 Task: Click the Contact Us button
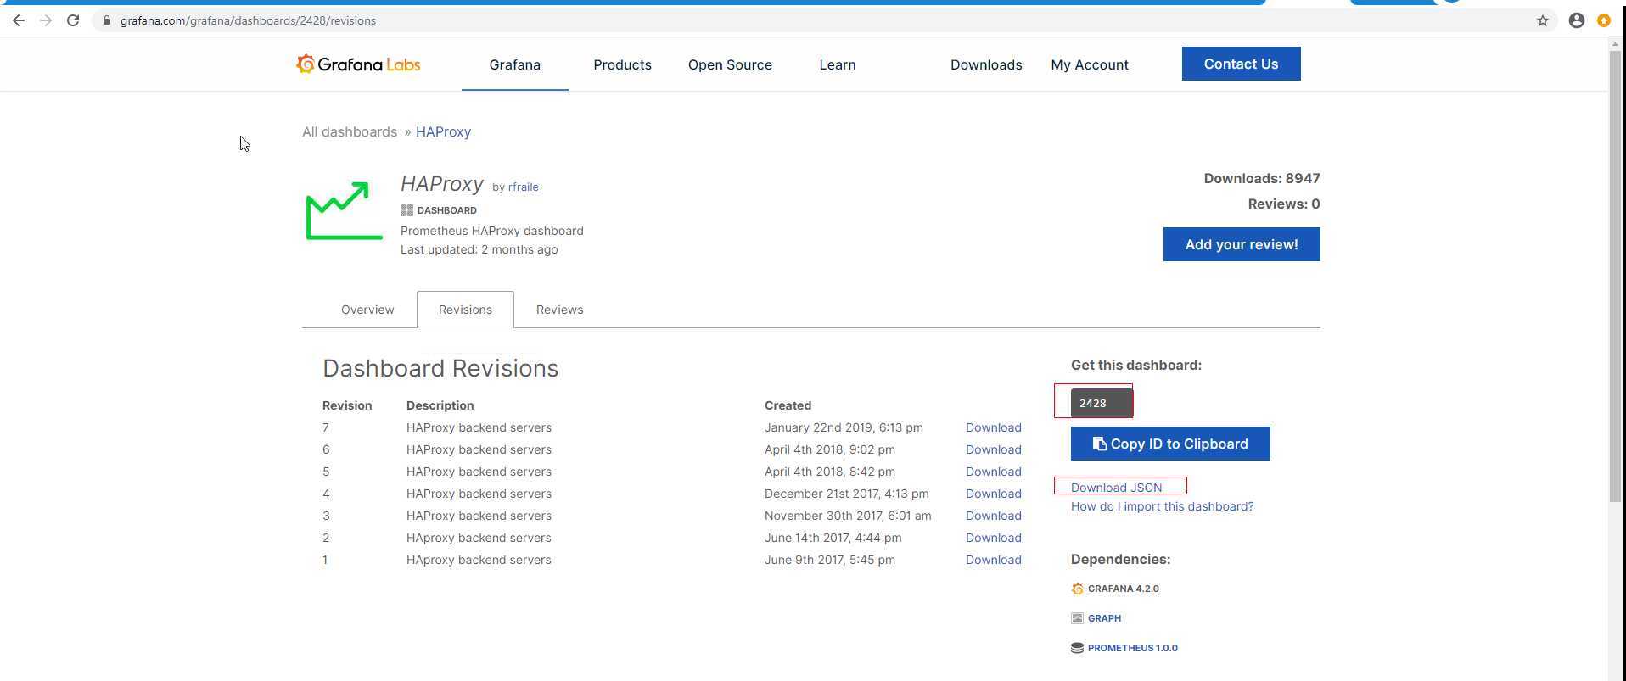(x=1241, y=64)
